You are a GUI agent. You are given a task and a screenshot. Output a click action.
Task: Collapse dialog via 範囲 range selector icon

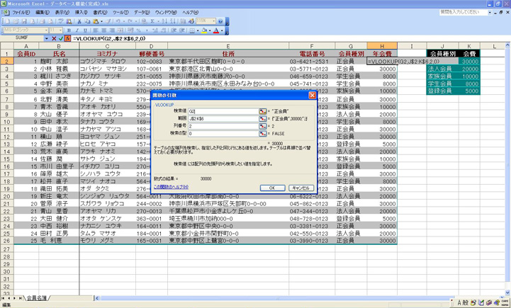pyautogui.click(x=262, y=119)
